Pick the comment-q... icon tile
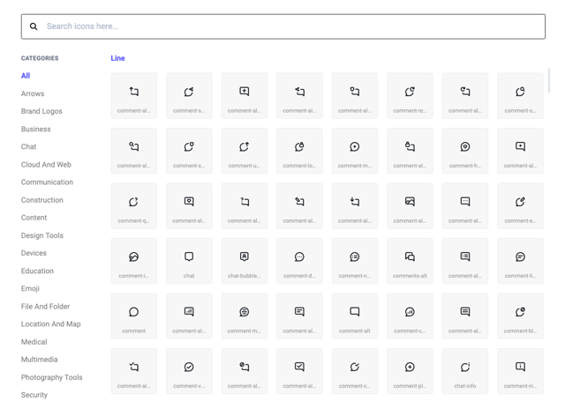This screenshot has height=401, width=565. (x=134, y=205)
